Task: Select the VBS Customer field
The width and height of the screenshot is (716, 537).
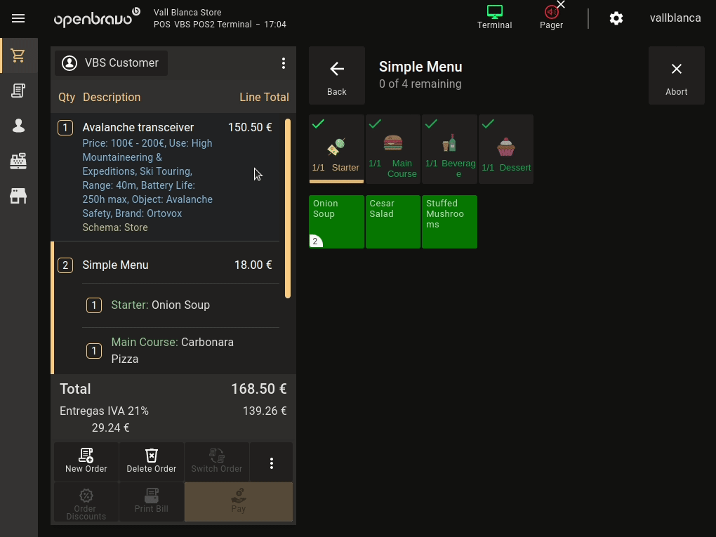Action: click(x=112, y=63)
